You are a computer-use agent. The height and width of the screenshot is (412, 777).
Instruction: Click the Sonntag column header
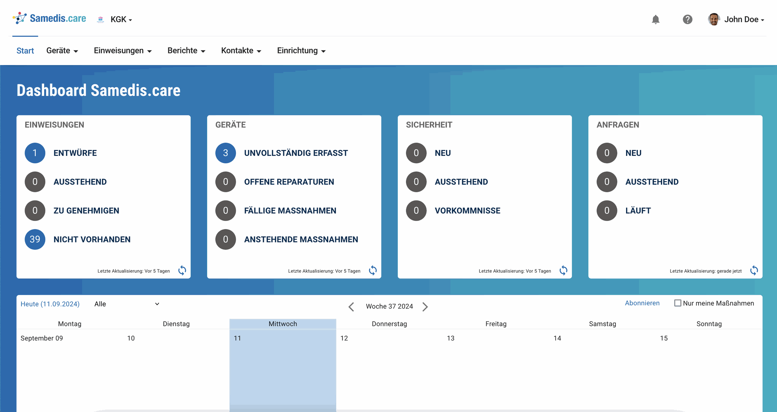click(x=709, y=324)
